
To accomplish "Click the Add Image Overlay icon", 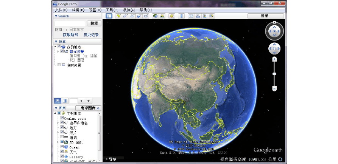I will pos(139,16).
